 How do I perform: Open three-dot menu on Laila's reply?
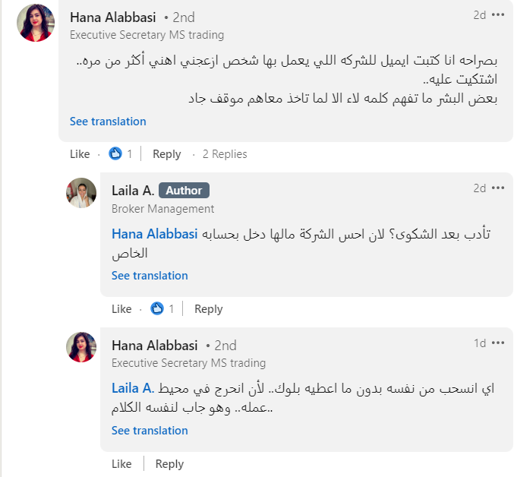(498, 188)
